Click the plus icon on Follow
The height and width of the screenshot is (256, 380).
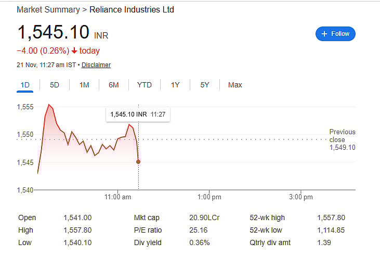click(324, 34)
